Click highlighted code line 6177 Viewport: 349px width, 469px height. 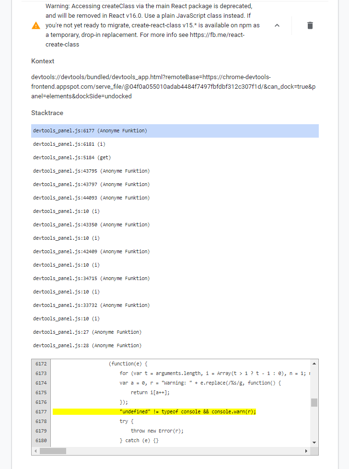click(187, 411)
